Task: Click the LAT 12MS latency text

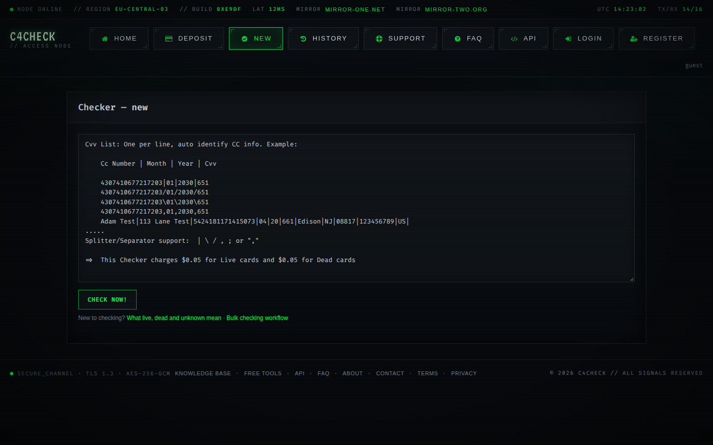Action: tap(269, 9)
